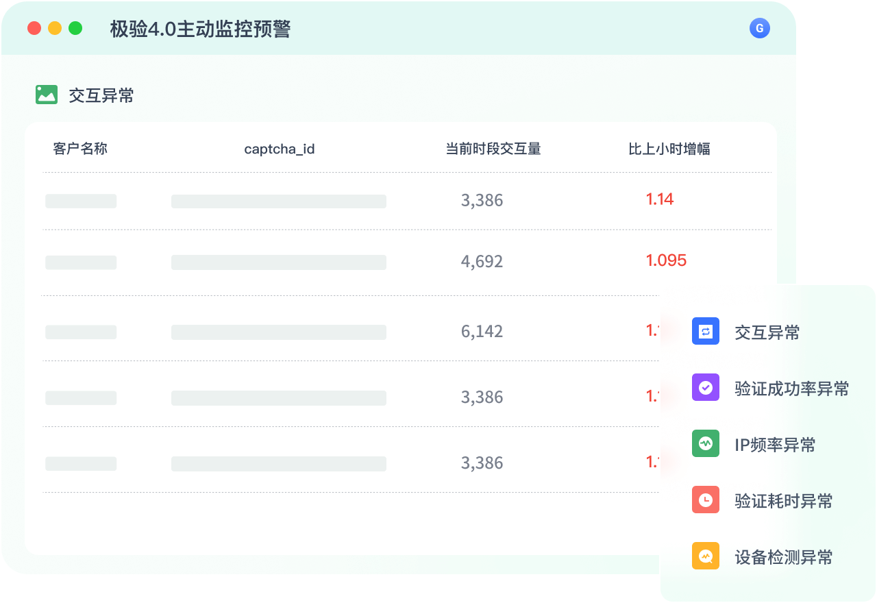Click the green image icon beside 交互异常 heading
The image size is (877, 603).
(x=47, y=95)
